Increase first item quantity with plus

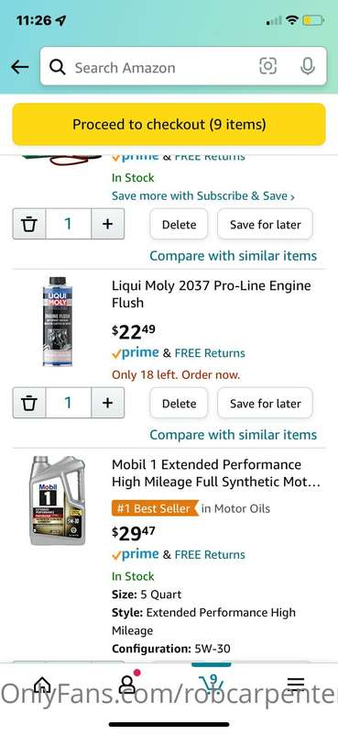107,224
